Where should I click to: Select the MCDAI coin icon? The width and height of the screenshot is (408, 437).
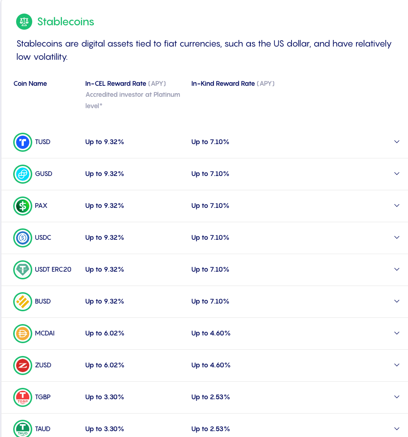tap(22, 333)
